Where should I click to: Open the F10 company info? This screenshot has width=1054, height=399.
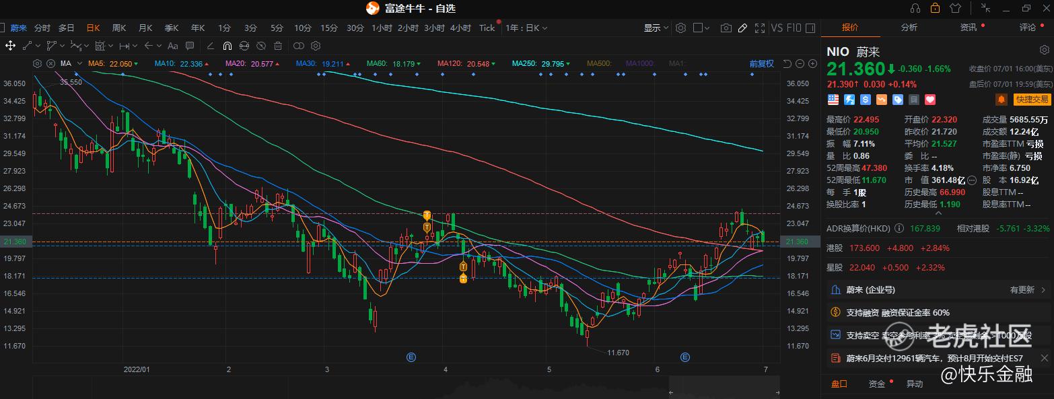[794, 28]
